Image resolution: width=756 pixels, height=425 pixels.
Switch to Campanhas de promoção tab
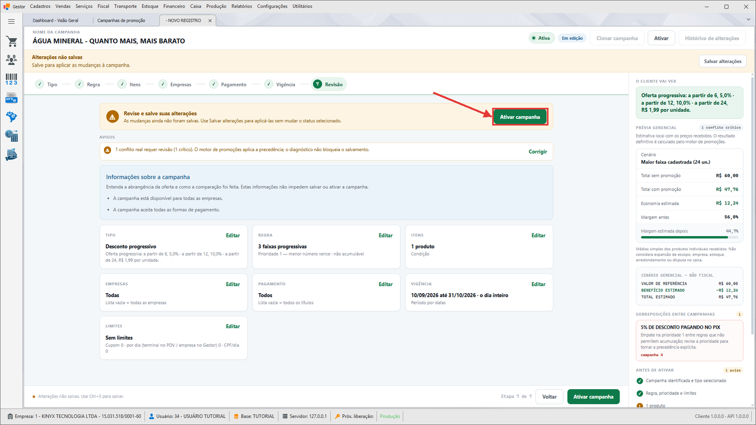121,21
